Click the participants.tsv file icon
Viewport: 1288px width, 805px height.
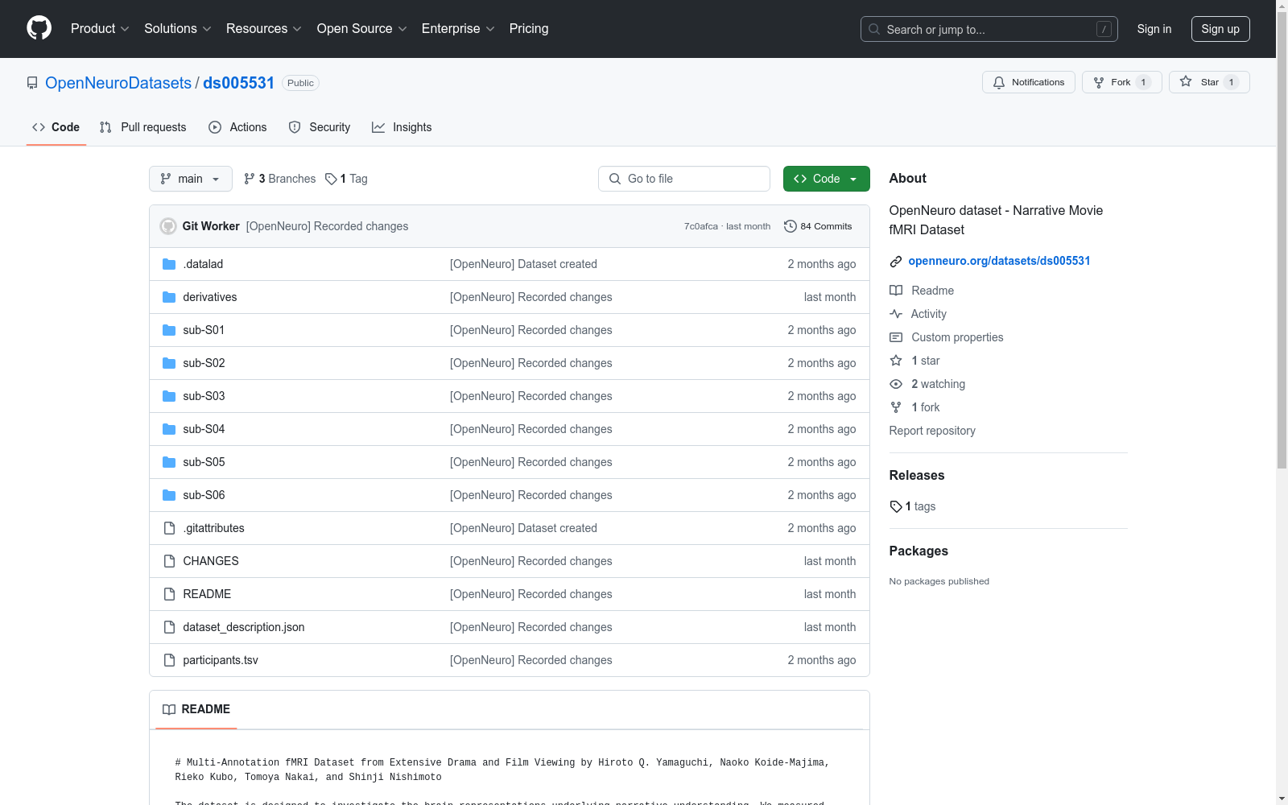(x=169, y=660)
